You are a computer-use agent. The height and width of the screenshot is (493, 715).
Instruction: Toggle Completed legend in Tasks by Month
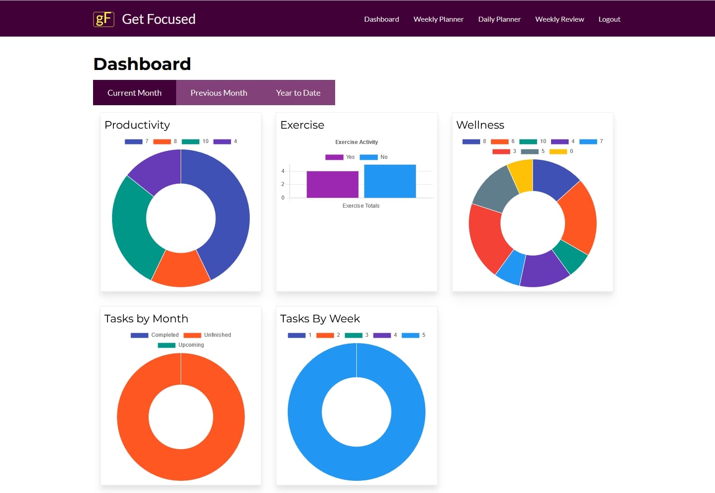coord(154,335)
